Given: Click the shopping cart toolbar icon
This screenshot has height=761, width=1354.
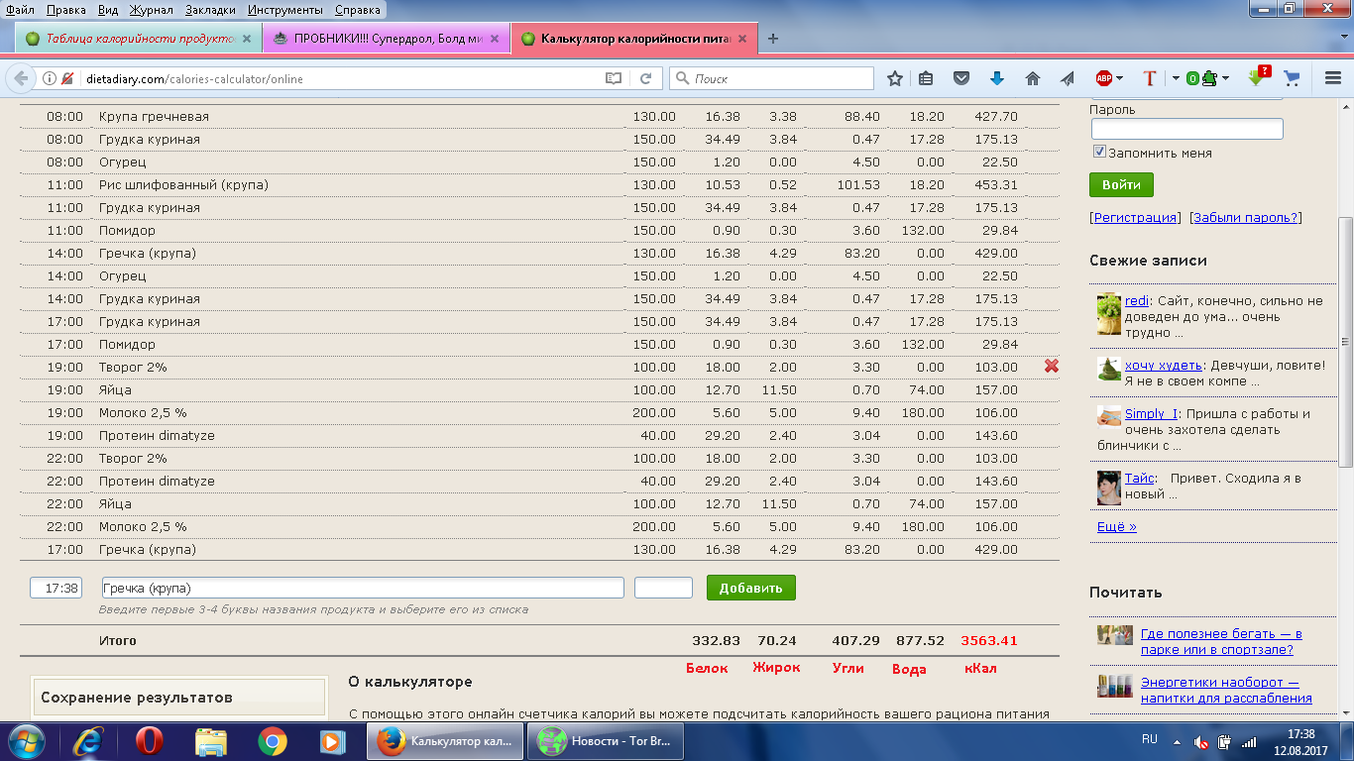Looking at the screenshot, I should click(1292, 78).
